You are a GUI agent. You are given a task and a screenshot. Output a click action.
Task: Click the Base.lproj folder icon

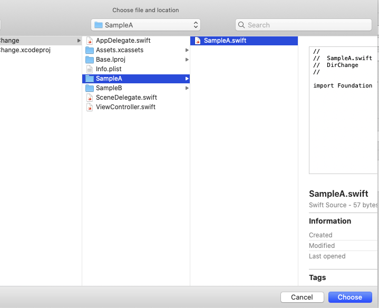(90, 60)
